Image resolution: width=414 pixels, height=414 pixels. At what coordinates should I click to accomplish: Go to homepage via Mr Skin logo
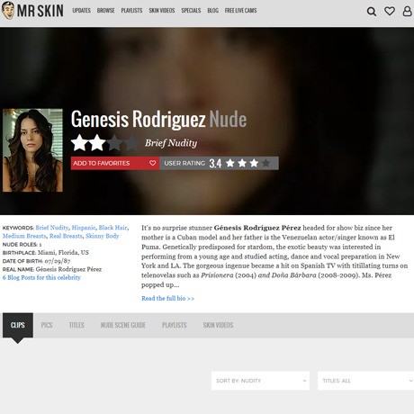[x=32, y=11]
